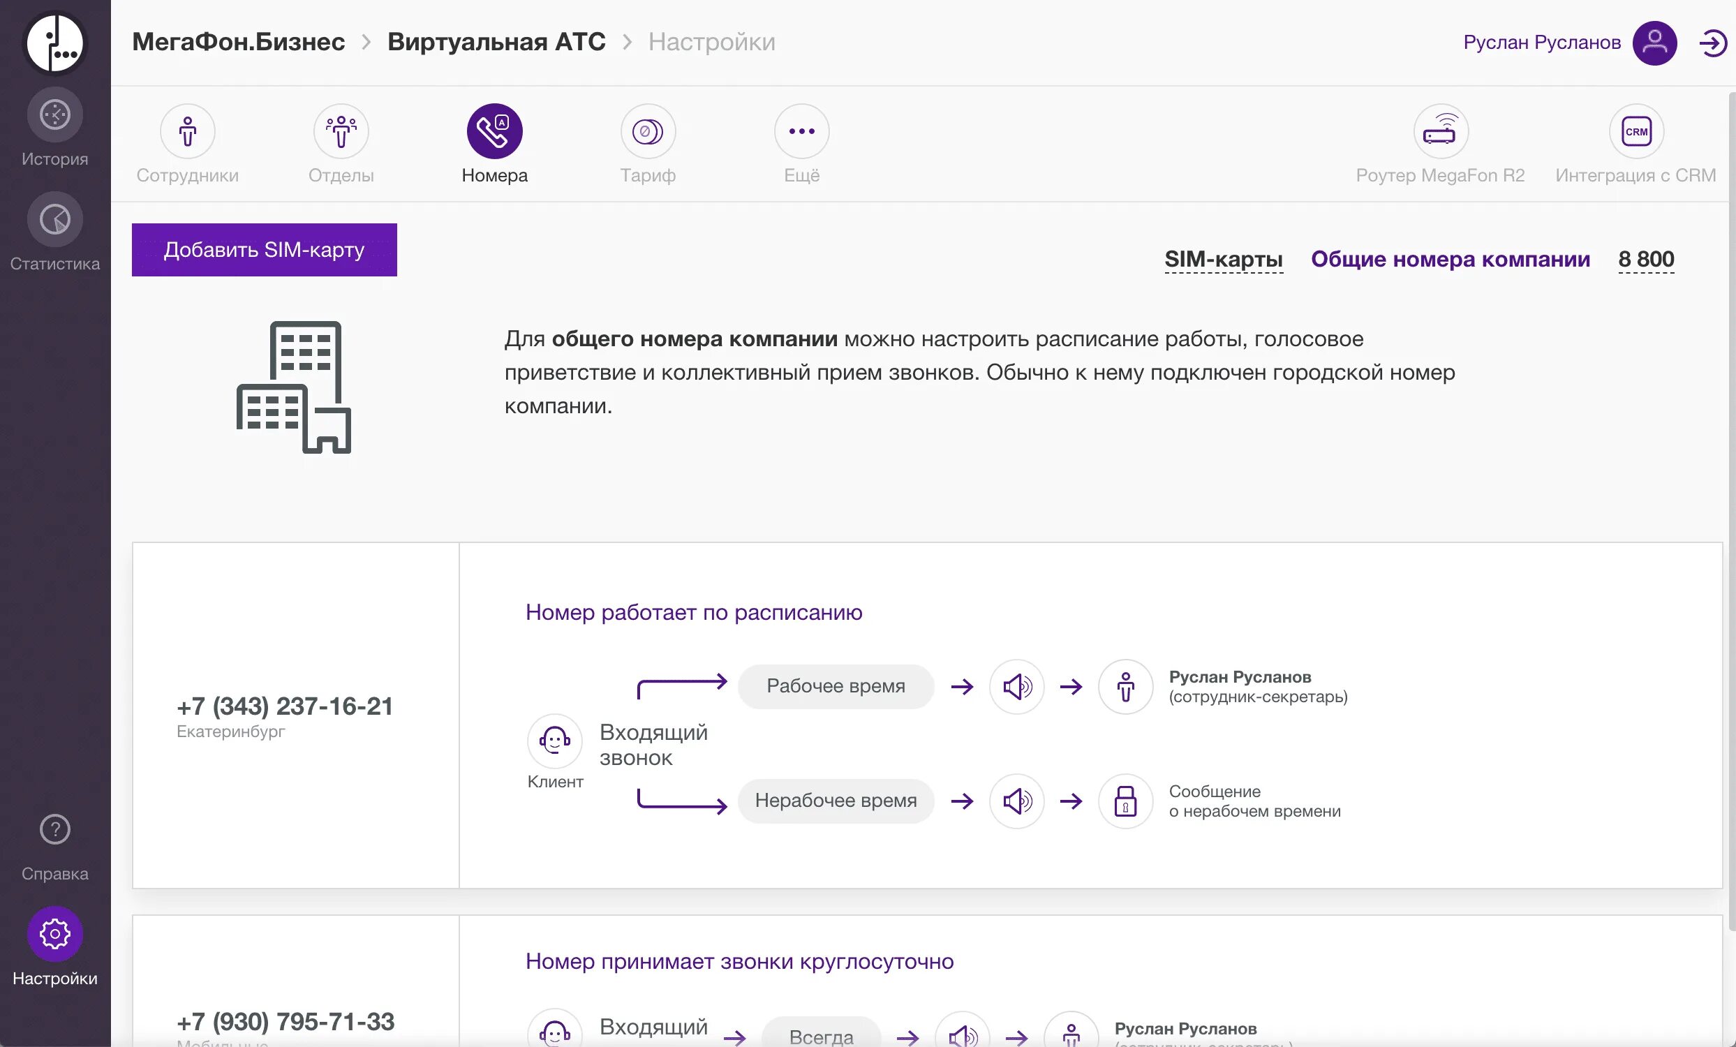Open the Сотрудники tab icon
Image resolution: width=1736 pixels, height=1047 pixels.
(187, 131)
